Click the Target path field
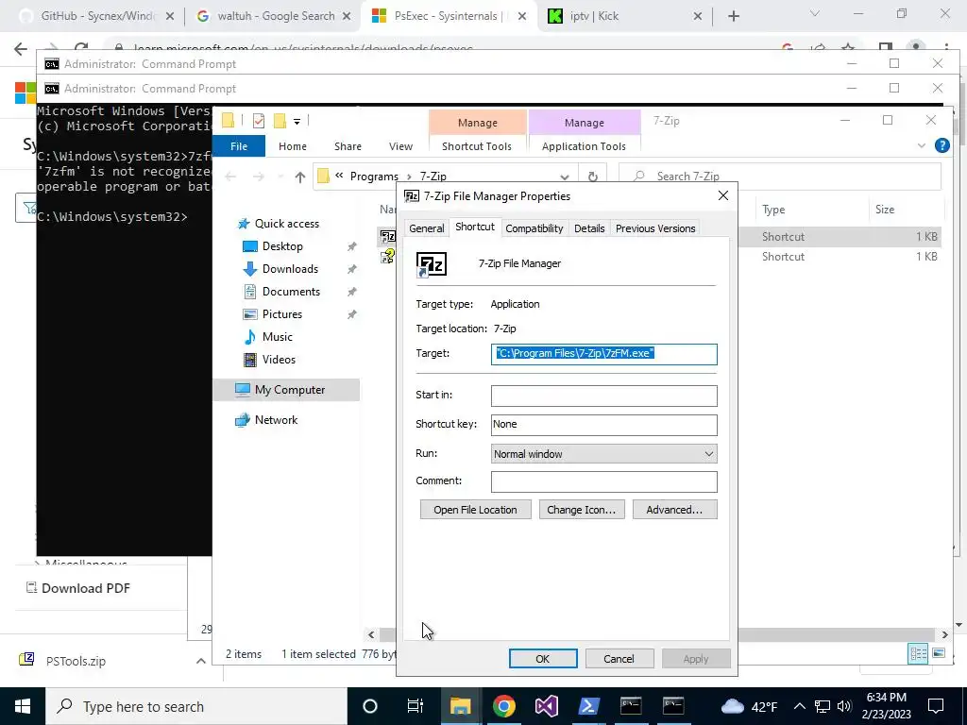The height and width of the screenshot is (725, 967). click(603, 354)
